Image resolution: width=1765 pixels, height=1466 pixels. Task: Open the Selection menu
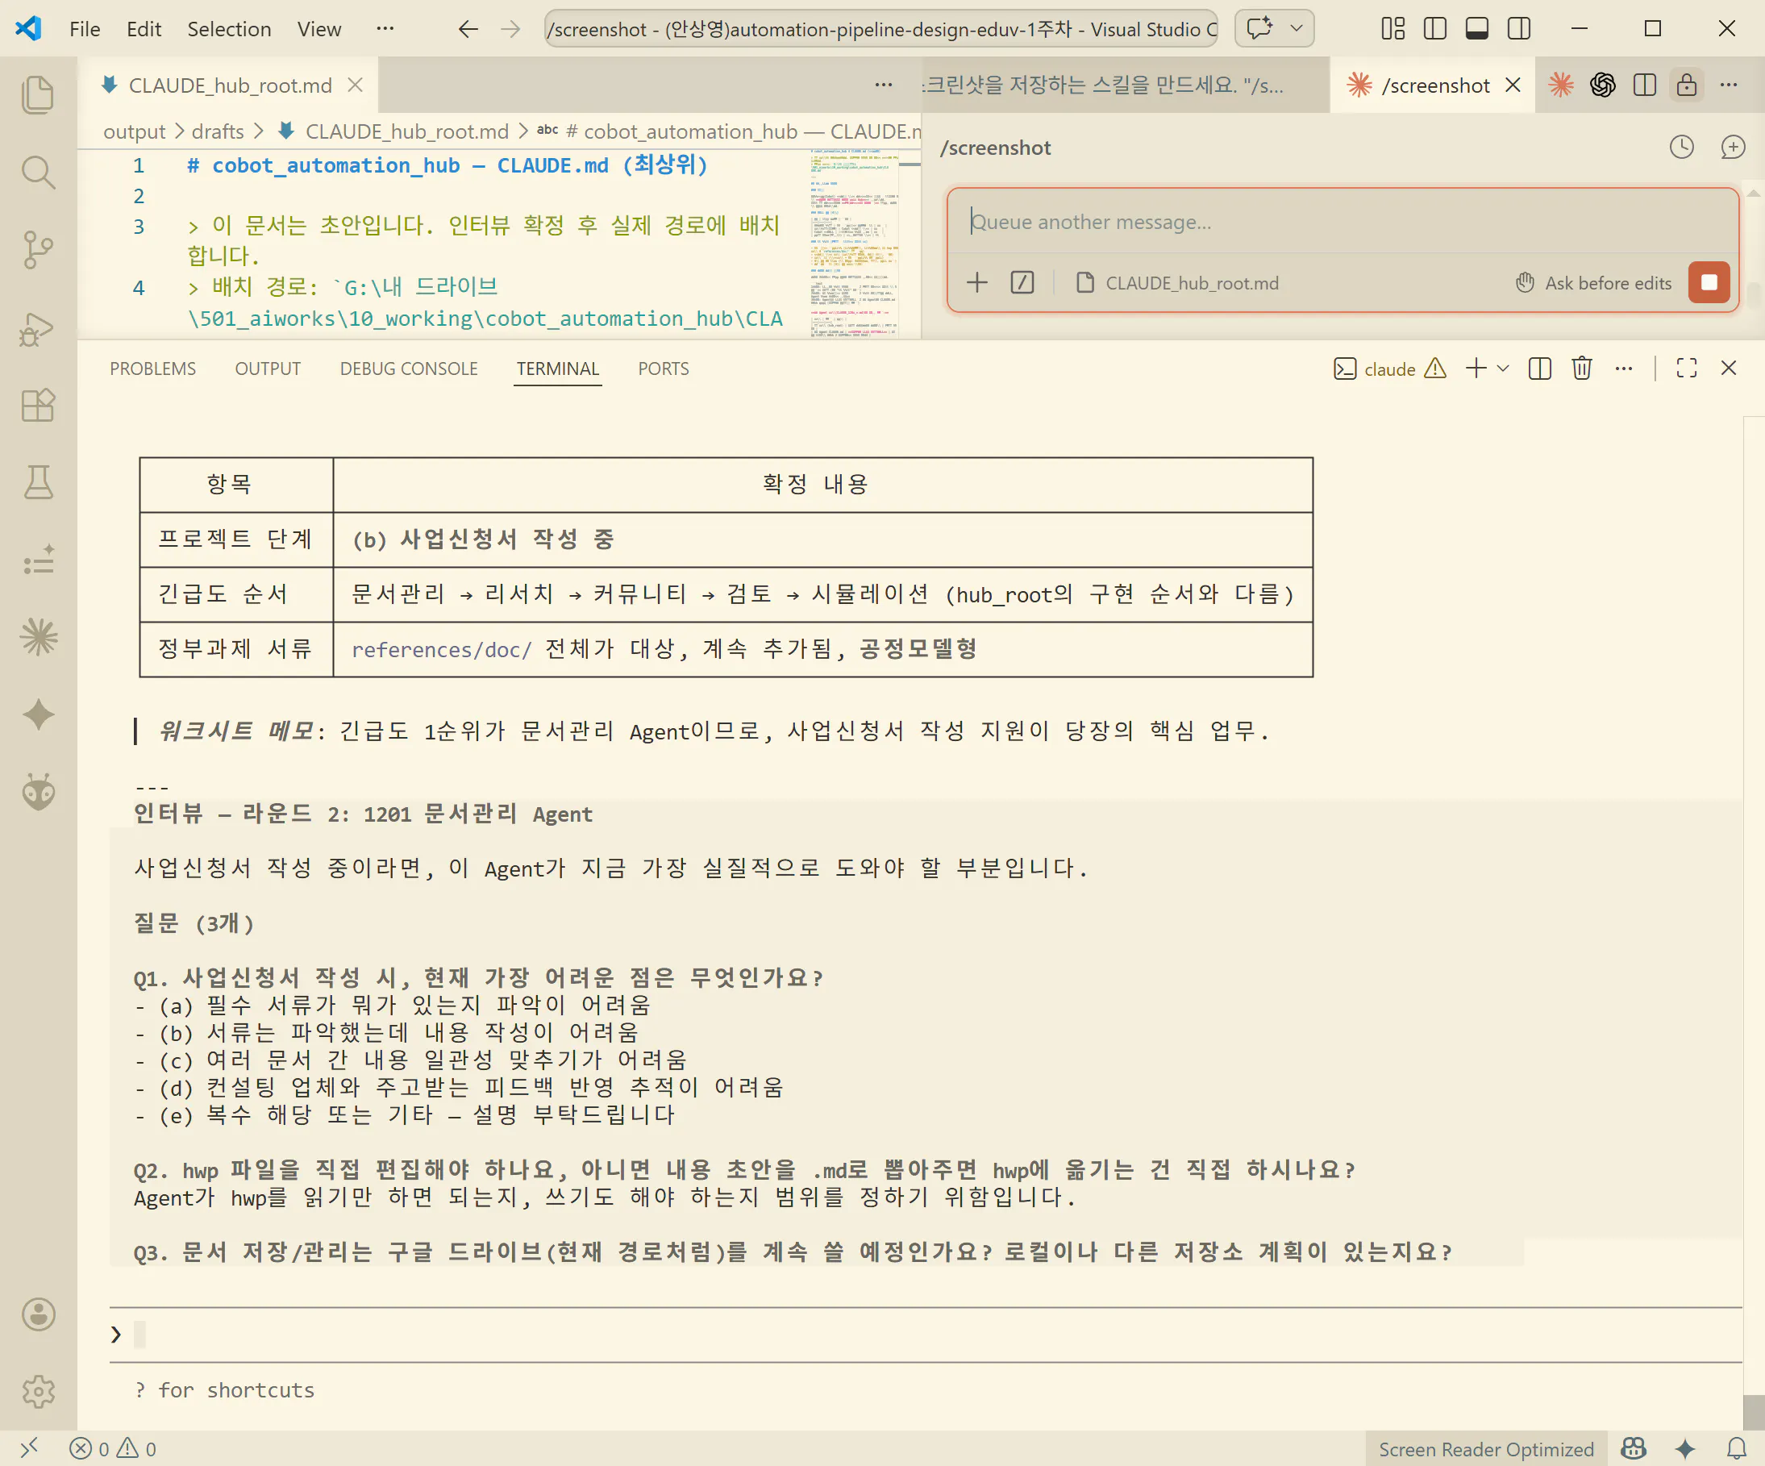(229, 28)
